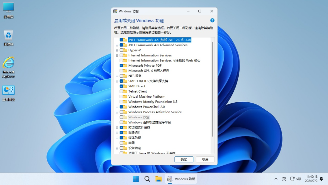Viewport: 328px width, 185px height.
Task: Click the title bar Windows 功能 icon
Action: 115,11
